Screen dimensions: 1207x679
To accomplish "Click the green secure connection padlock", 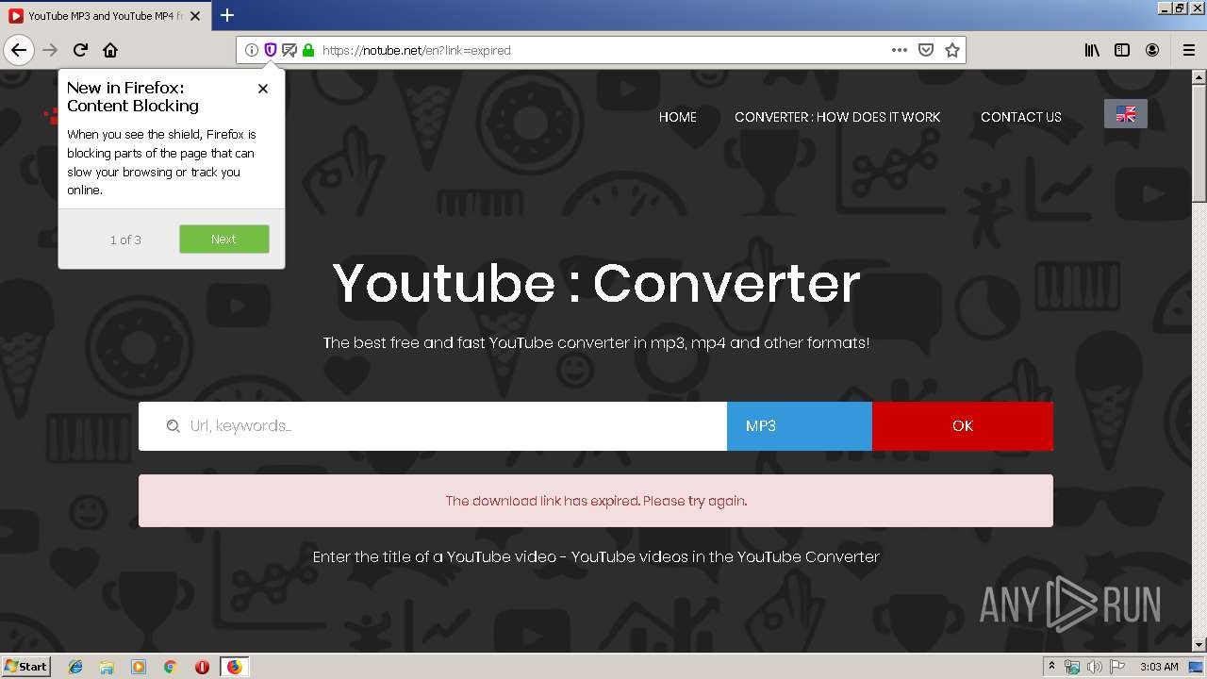I will pos(308,50).
